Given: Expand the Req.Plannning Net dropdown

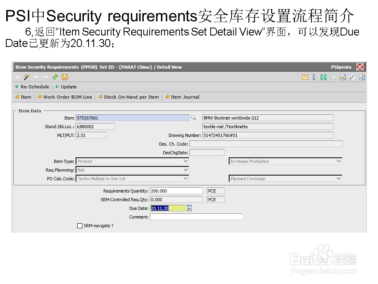Looking at the screenshot, I should [x=185, y=170].
